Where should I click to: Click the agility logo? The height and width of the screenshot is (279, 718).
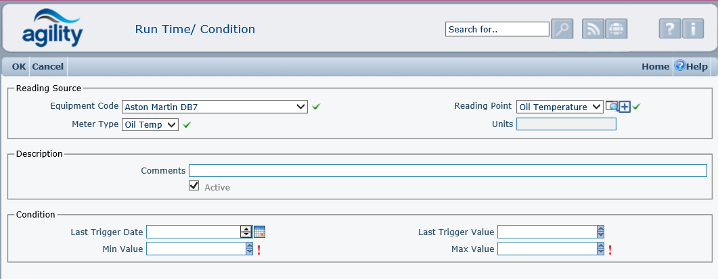pos(52,28)
